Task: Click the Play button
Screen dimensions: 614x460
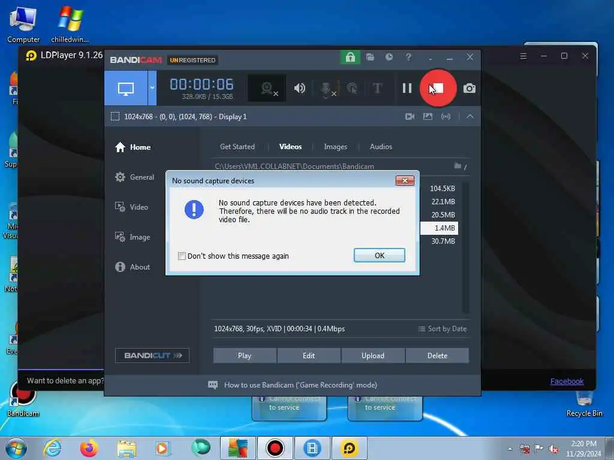Action: click(x=245, y=356)
